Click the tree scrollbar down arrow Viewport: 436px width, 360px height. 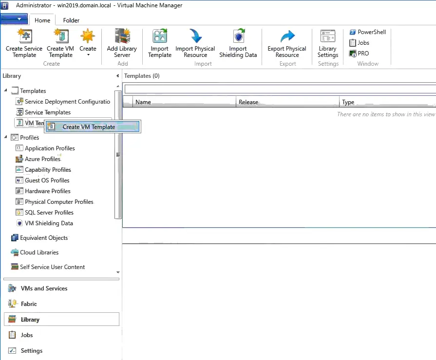118,272
